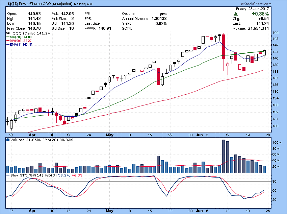This screenshot has height=214, width=287.
Task: Click the 'Volume 21.65M, EMA(20) 38.83M' panel label
Action: 42,140
